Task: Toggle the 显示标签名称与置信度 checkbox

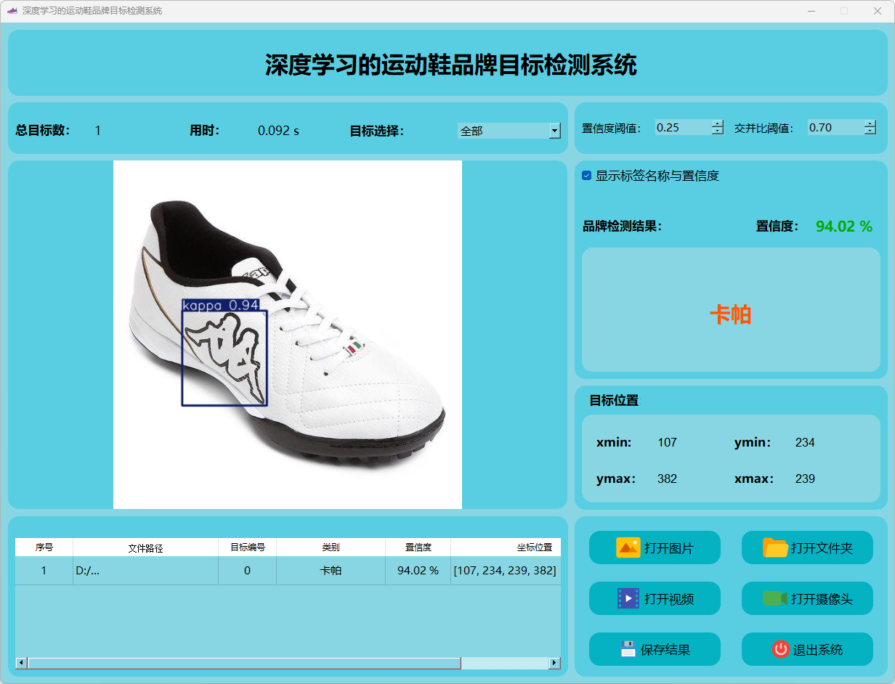Action: pos(587,176)
